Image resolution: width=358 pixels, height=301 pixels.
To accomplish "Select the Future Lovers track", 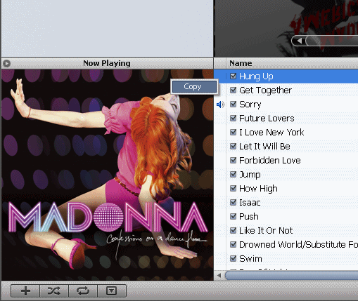I will tap(267, 119).
